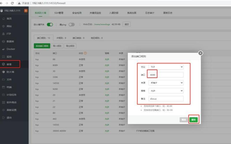The height and width of the screenshot is (144, 231).
Task: Open 监控 monitoring in the sidebar
Action: (x=9, y=57)
